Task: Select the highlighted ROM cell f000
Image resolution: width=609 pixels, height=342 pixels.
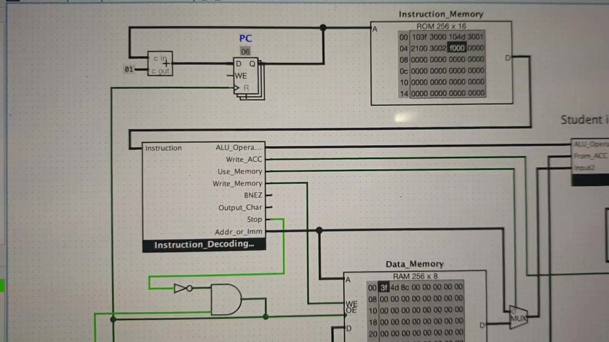Action: [457, 48]
